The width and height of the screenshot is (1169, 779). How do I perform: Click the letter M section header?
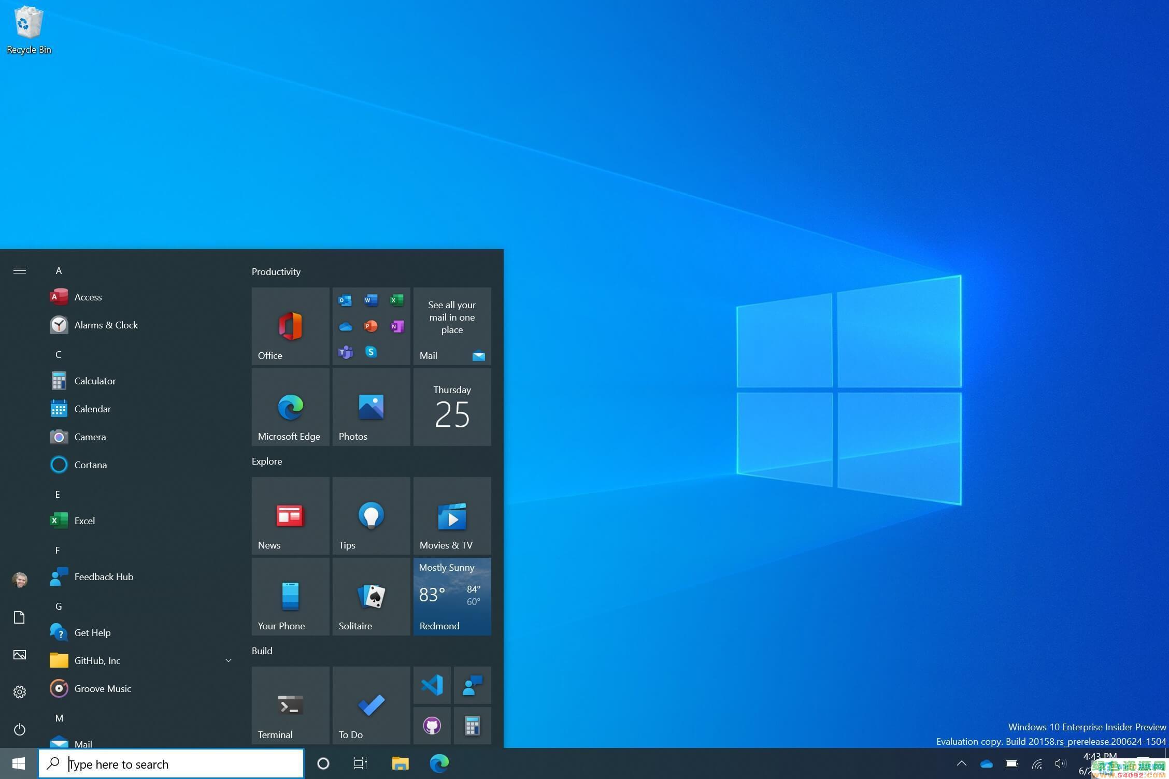pos(59,718)
